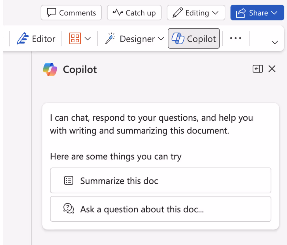Image resolution: width=287 pixels, height=245 pixels.
Task: Open the Editing mode dropdown arrow
Action: pyautogui.click(x=216, y=13)
